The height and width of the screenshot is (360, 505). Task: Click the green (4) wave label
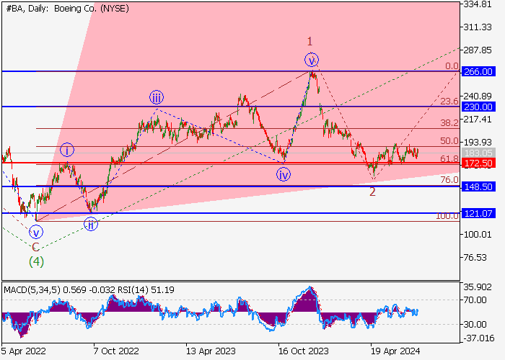point(36,261)
